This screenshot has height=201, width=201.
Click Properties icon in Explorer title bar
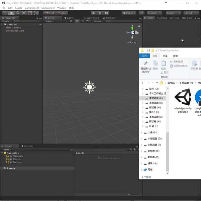pos(148,50)
